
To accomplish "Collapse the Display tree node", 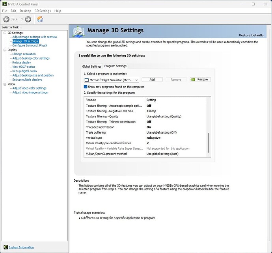I will point(5,50).
